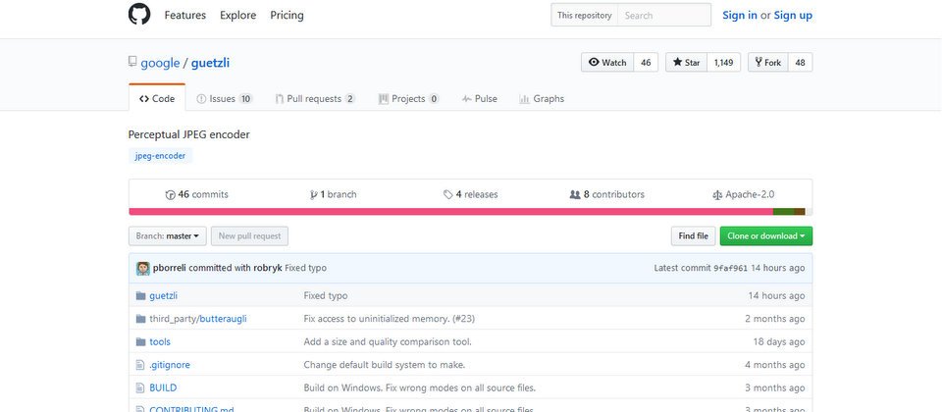Open the Branch: master dropdown
Screen dimensions: 942x412
click(168, 236)
